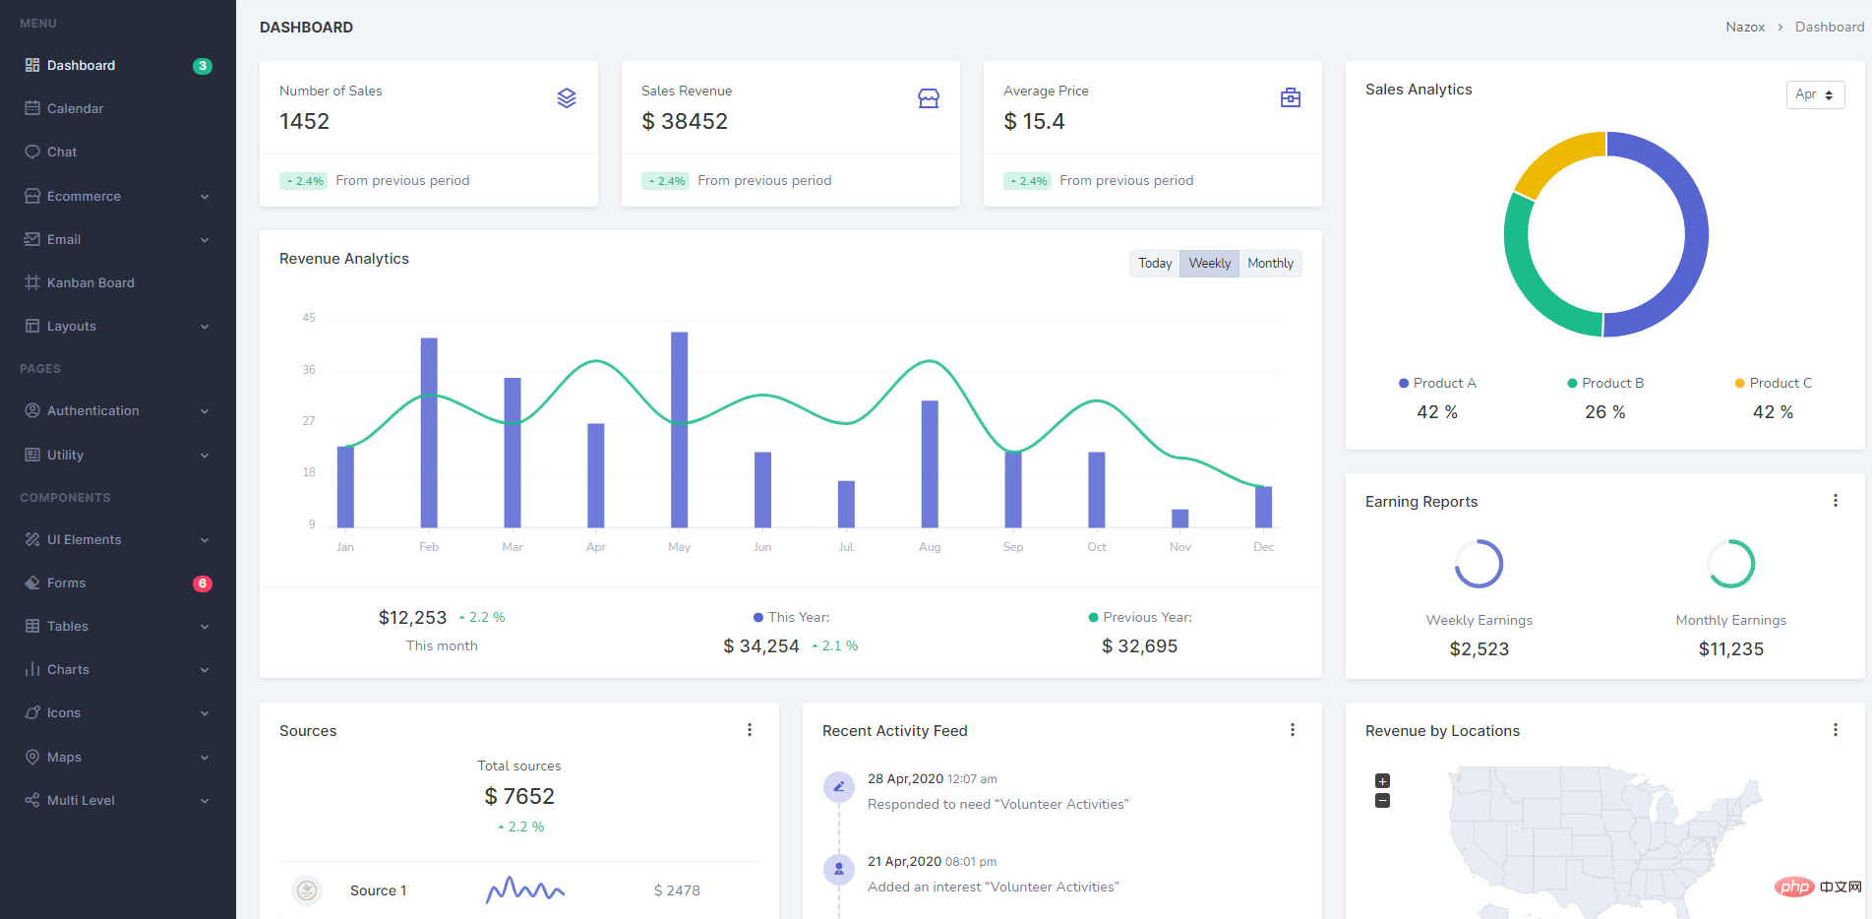Open Kanban Board from the sidebar
The image size is (1872, 919).
(91, 282)
